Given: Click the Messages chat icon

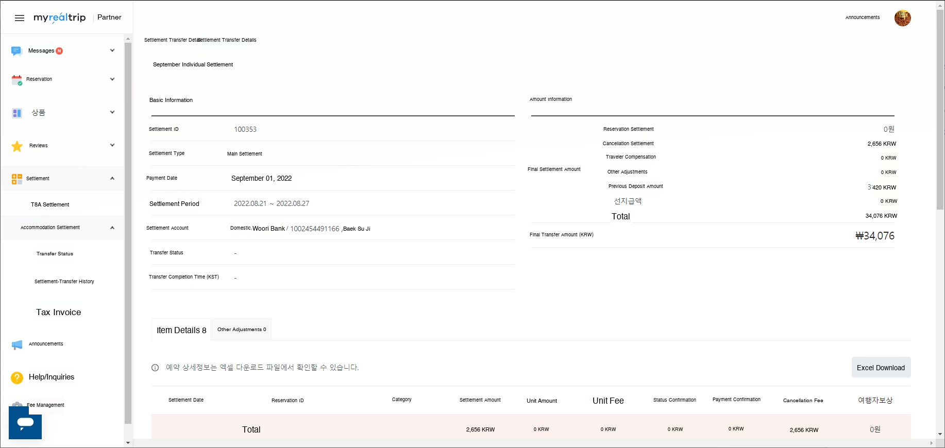Looking at the screenshot, I should coord(16,51).
